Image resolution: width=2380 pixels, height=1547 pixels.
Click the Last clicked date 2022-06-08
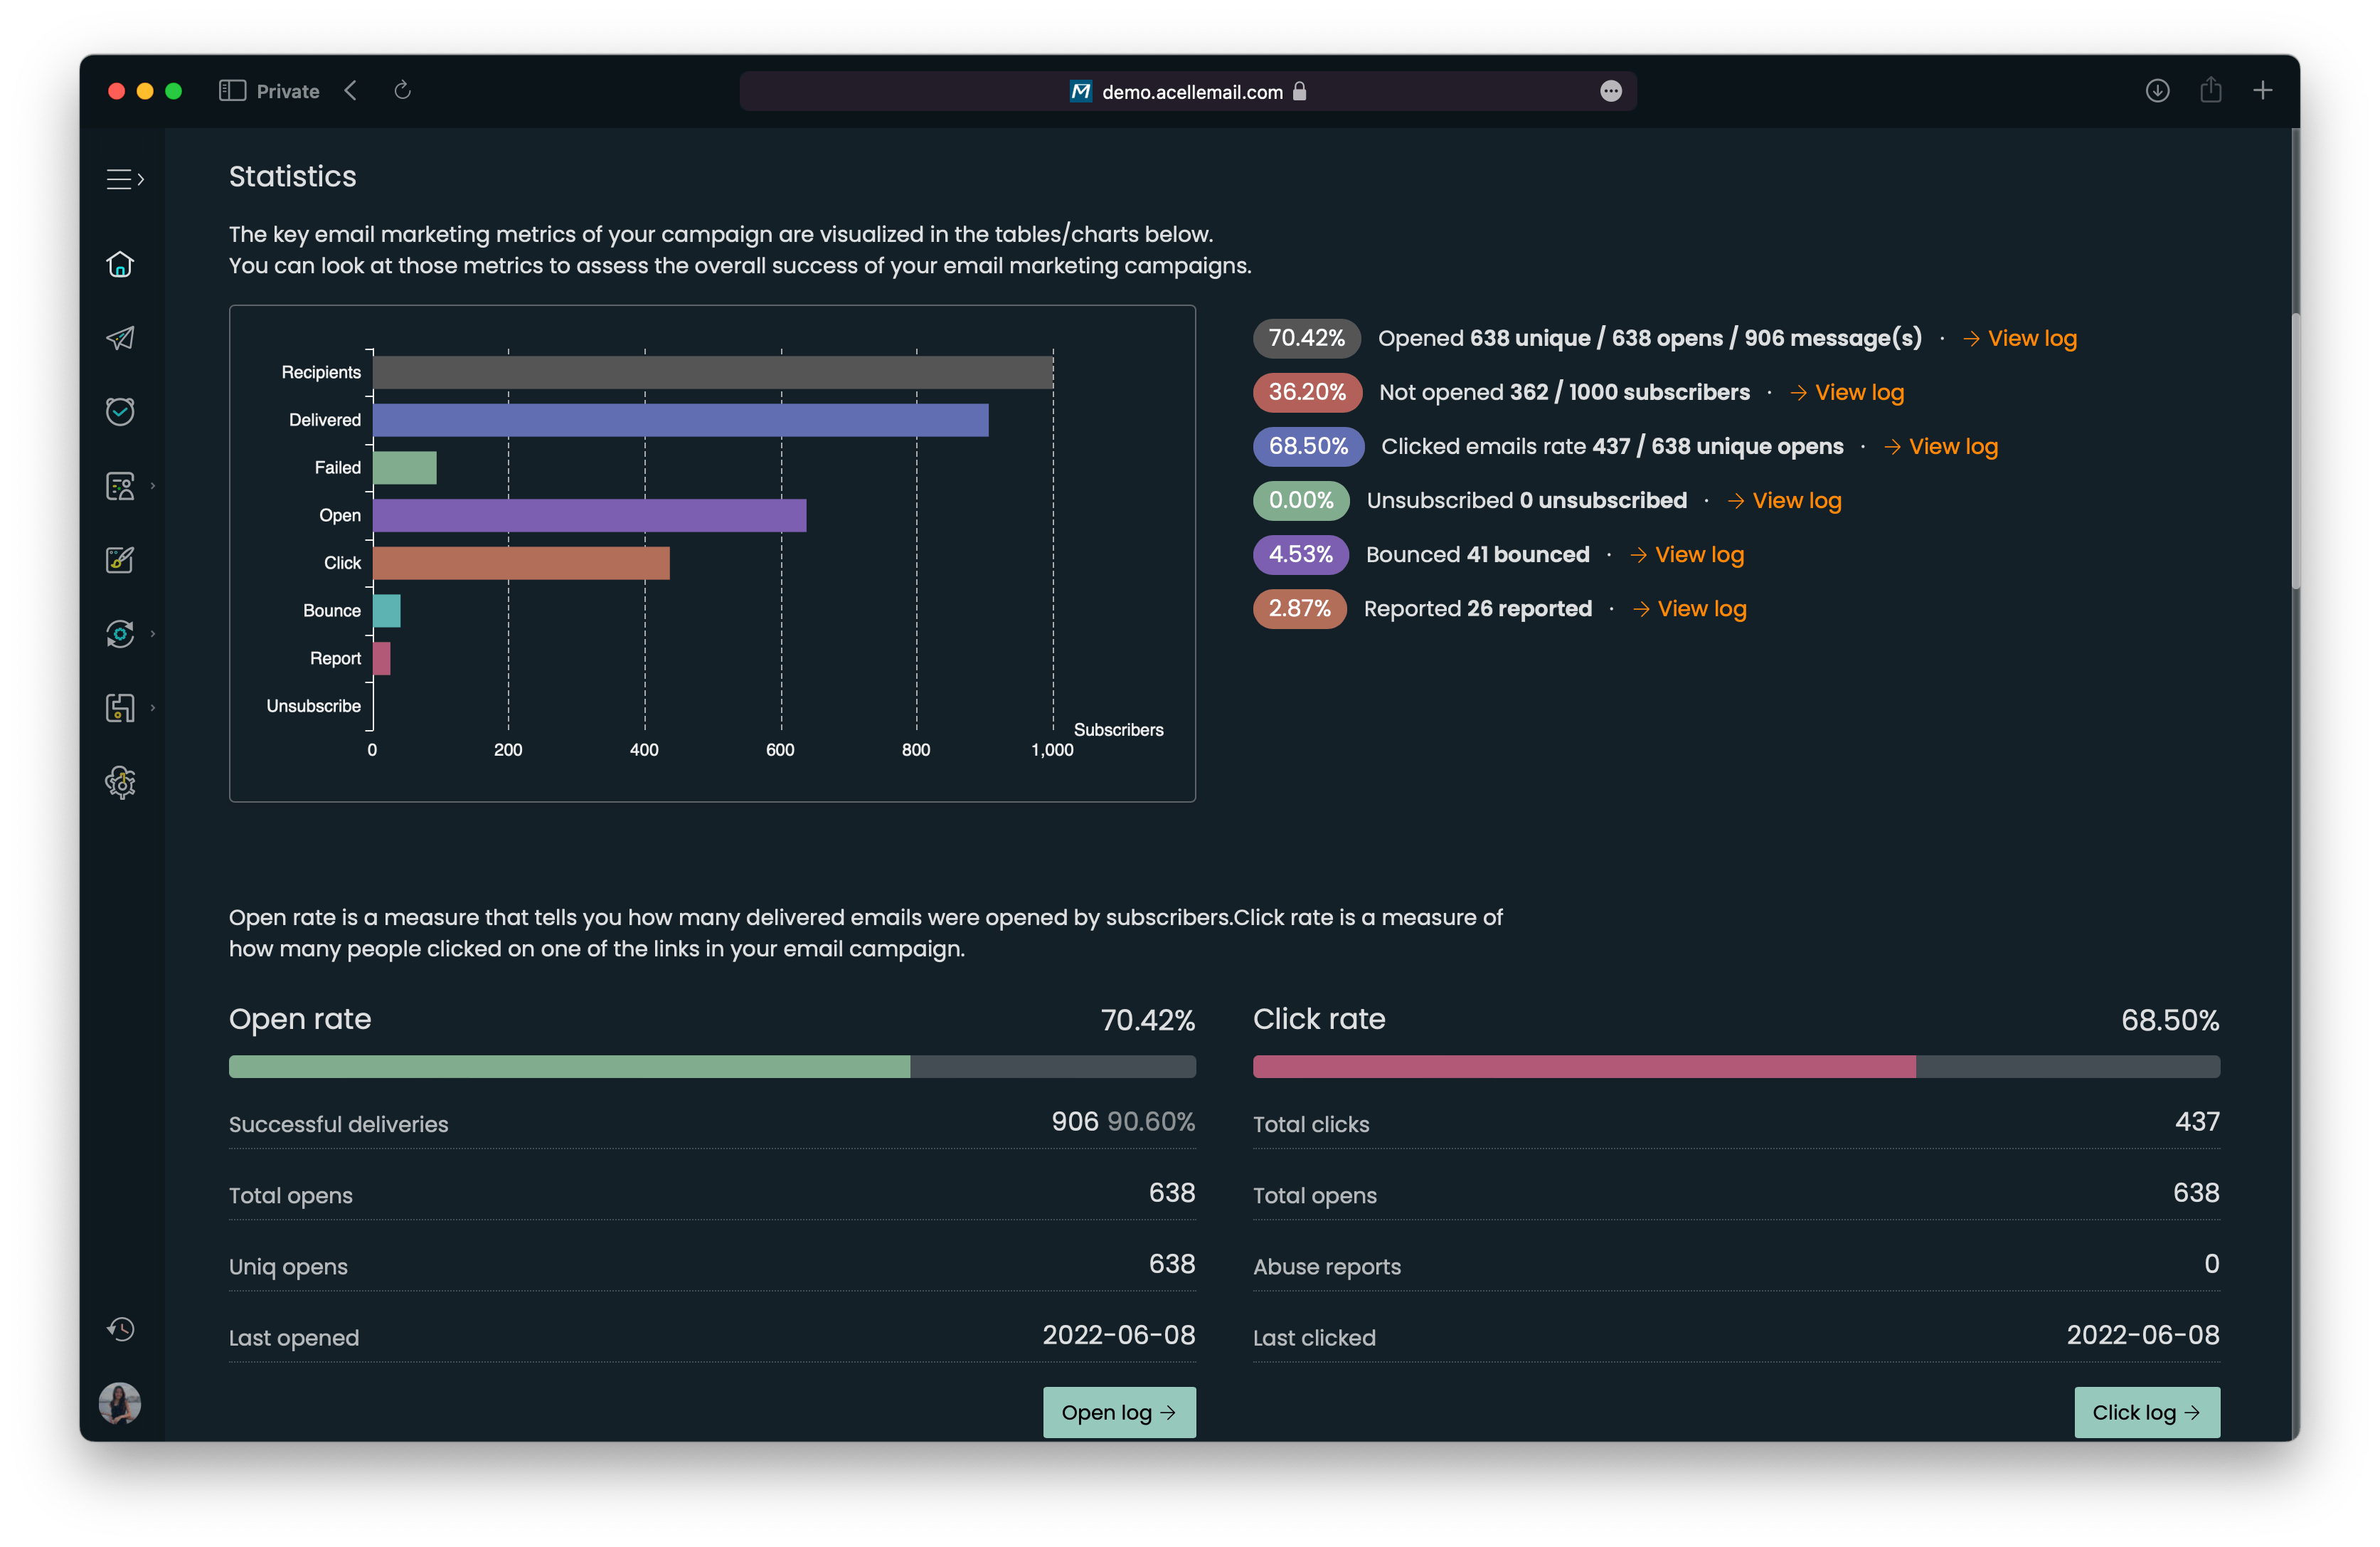(2143, 1335)
